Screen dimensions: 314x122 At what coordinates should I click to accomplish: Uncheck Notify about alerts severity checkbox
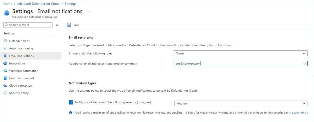[71, 102]
